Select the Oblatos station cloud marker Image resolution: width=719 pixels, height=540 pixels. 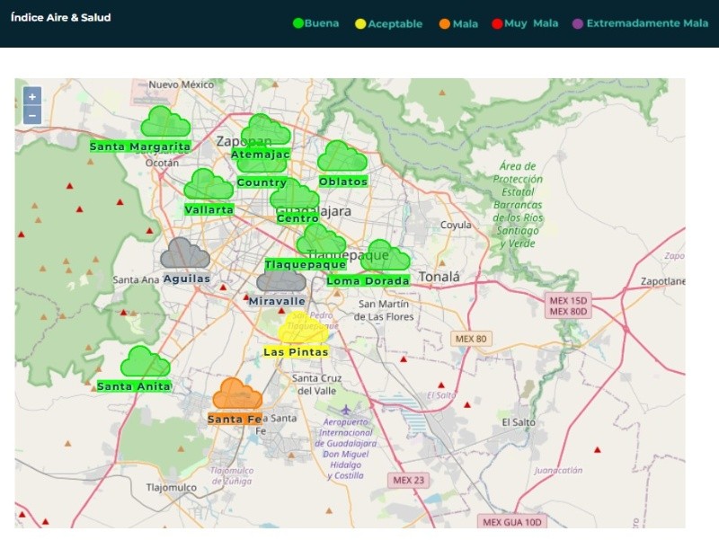[x=342, y=157]
